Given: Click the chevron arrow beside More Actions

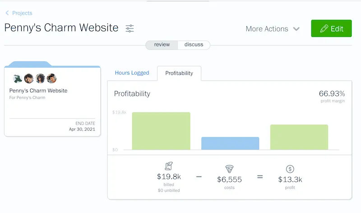Looking at the screenshot, I should click(296, 29).
